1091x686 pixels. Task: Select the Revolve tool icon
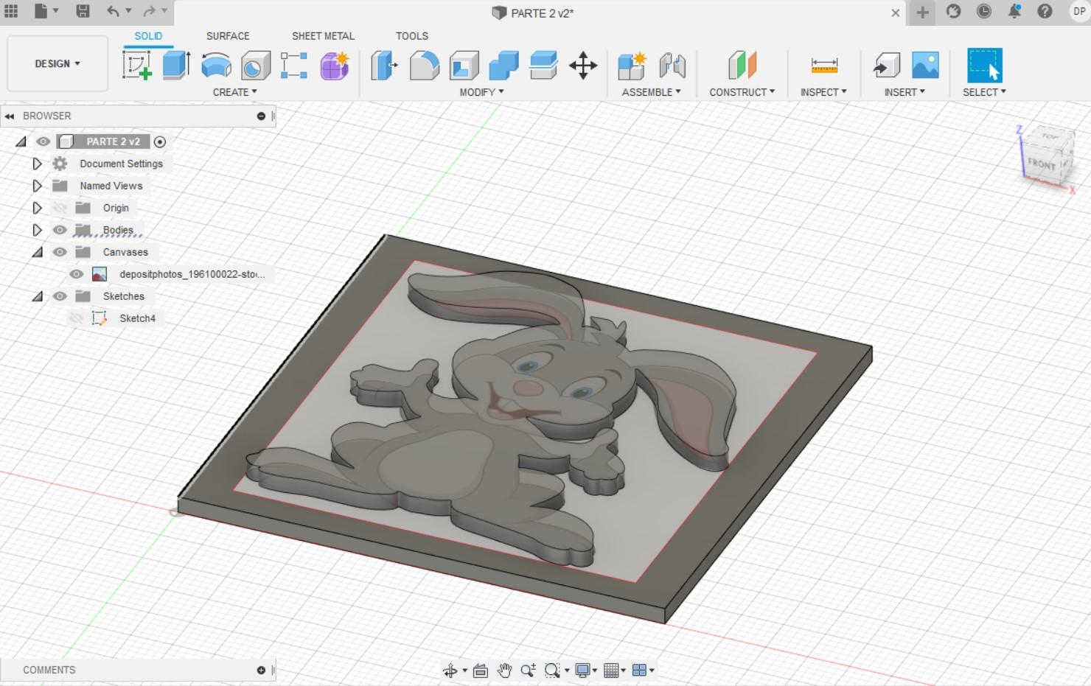coord(216,65)
